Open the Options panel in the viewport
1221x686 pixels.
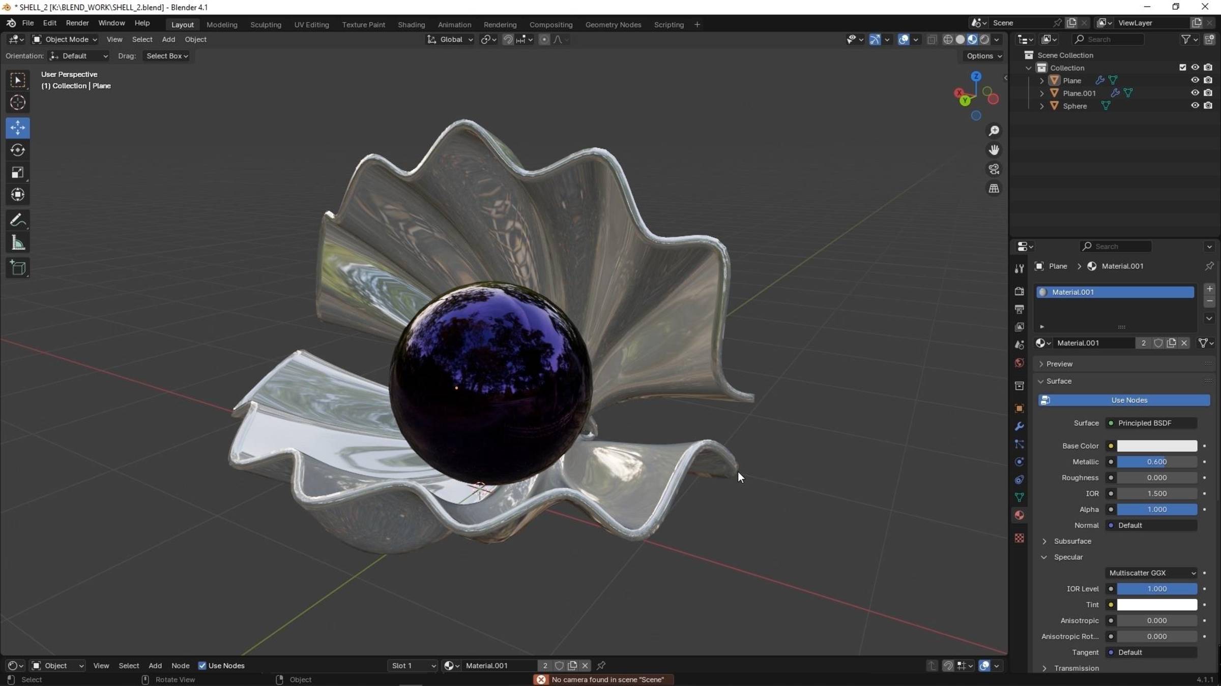982,56
